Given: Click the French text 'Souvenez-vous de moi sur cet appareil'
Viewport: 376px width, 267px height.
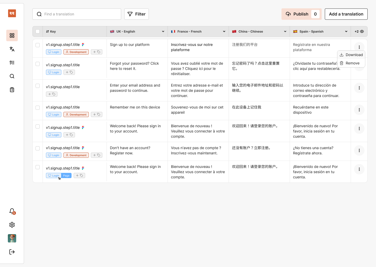Looking at the screenshot, I should coord(197,110).
